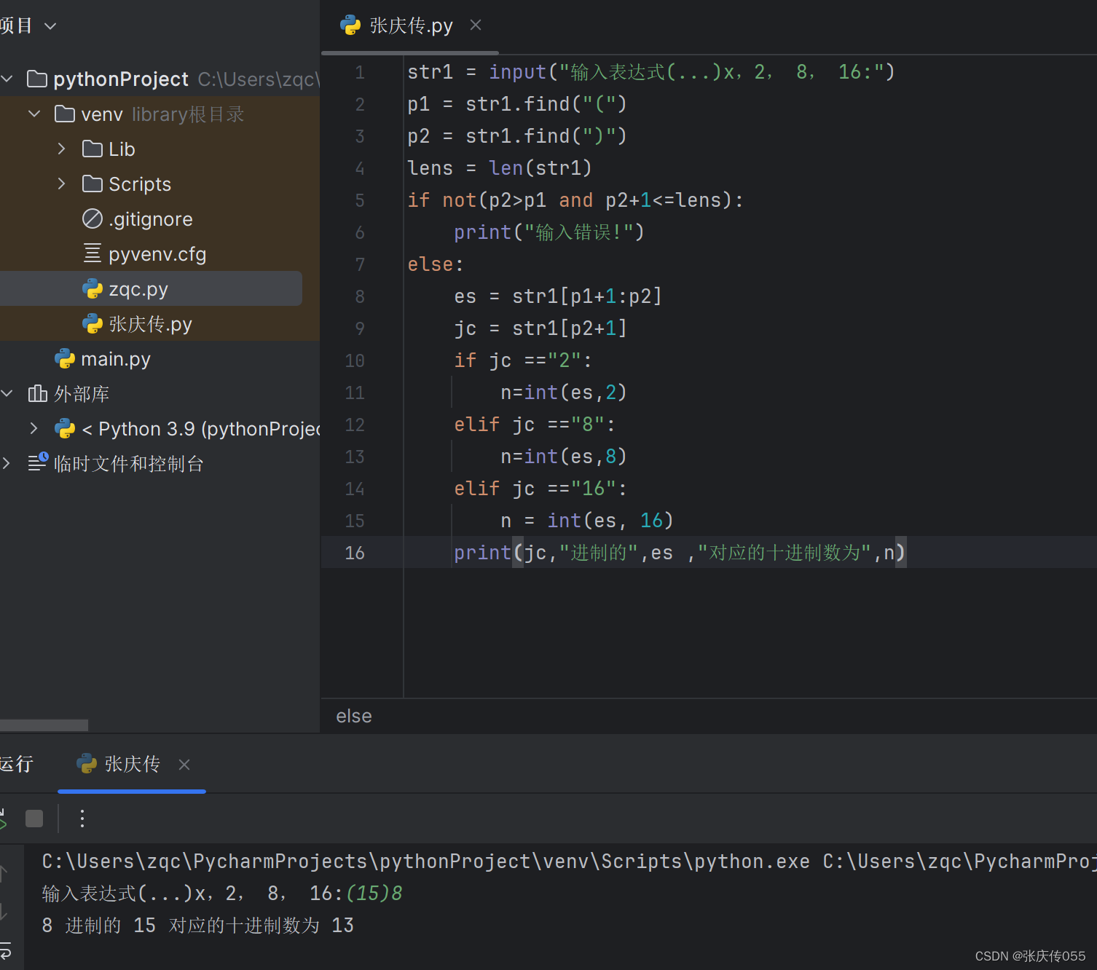Click the 外部库 library icon
The height and width of the screenshot is (970, 1097).
point(38,393)
